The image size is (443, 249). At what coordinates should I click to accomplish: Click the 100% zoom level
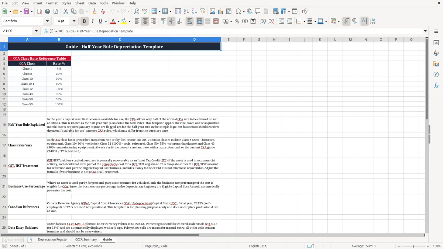coord(437,246)
